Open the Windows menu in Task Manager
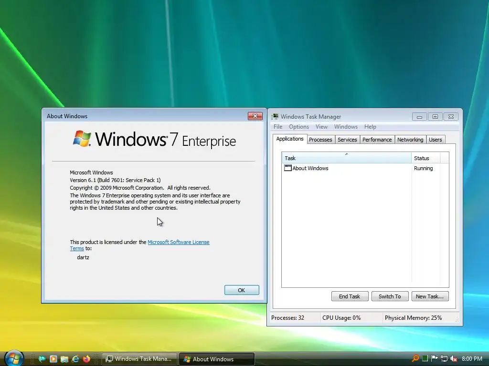Image resolution: width=489 pixels, height=366 pixels. (346, 127)
